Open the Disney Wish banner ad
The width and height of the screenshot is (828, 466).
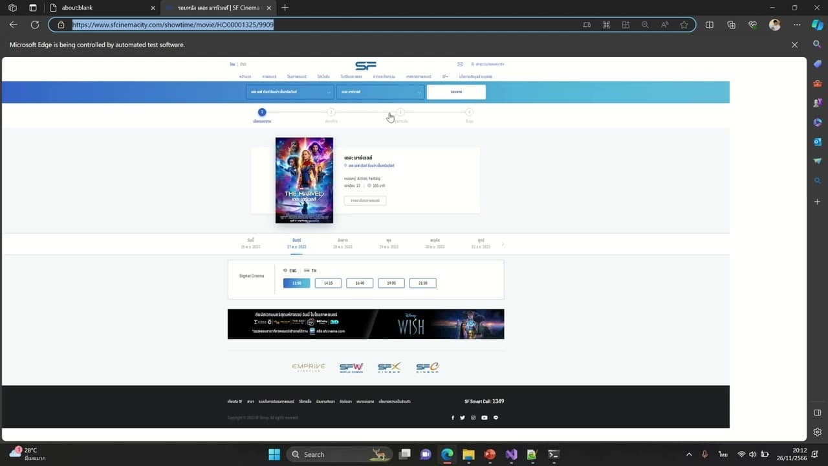(365, 324)
